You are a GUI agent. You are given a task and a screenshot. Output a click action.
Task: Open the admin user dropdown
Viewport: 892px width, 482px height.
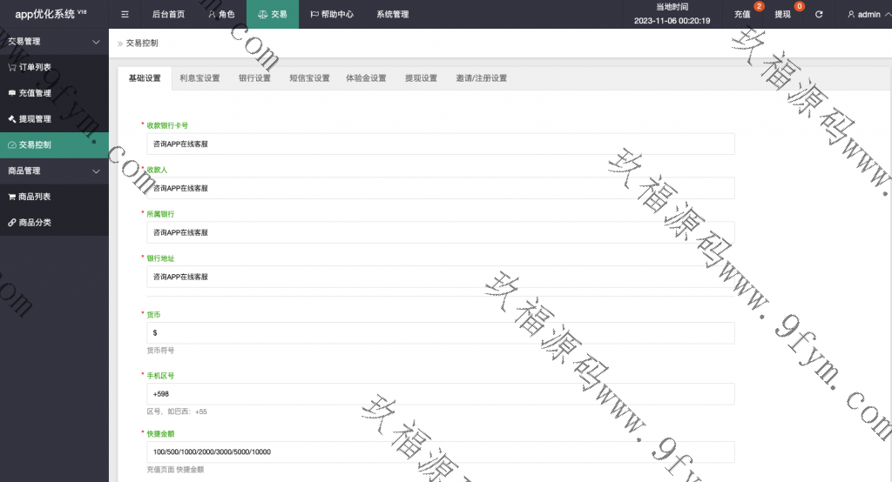(x=868, y=15)
